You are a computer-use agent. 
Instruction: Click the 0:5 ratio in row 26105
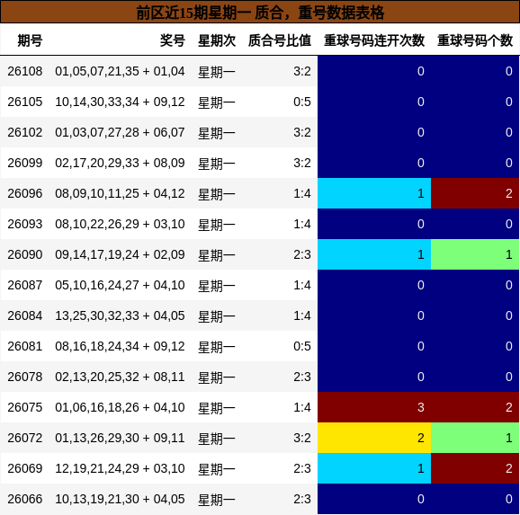(302, 102)
